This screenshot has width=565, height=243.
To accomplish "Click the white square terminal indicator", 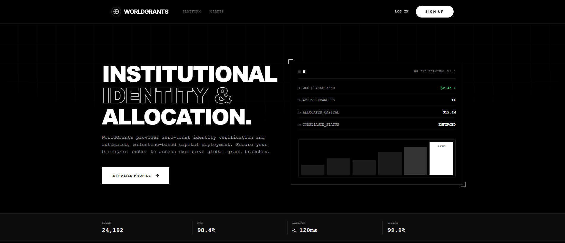I will tap(304, 72).
